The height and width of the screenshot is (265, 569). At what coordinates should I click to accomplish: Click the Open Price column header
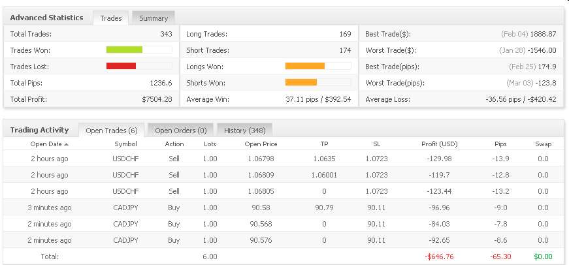pyautogui.click(x=261, y=144)
